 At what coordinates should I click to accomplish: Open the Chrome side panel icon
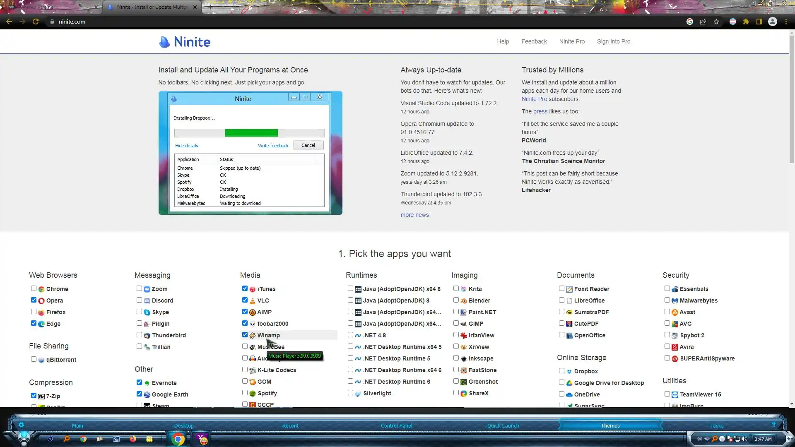click(759, 22)
